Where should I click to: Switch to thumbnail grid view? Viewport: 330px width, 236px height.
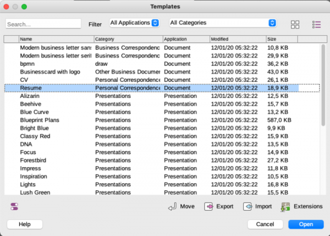tap(295, 24)
